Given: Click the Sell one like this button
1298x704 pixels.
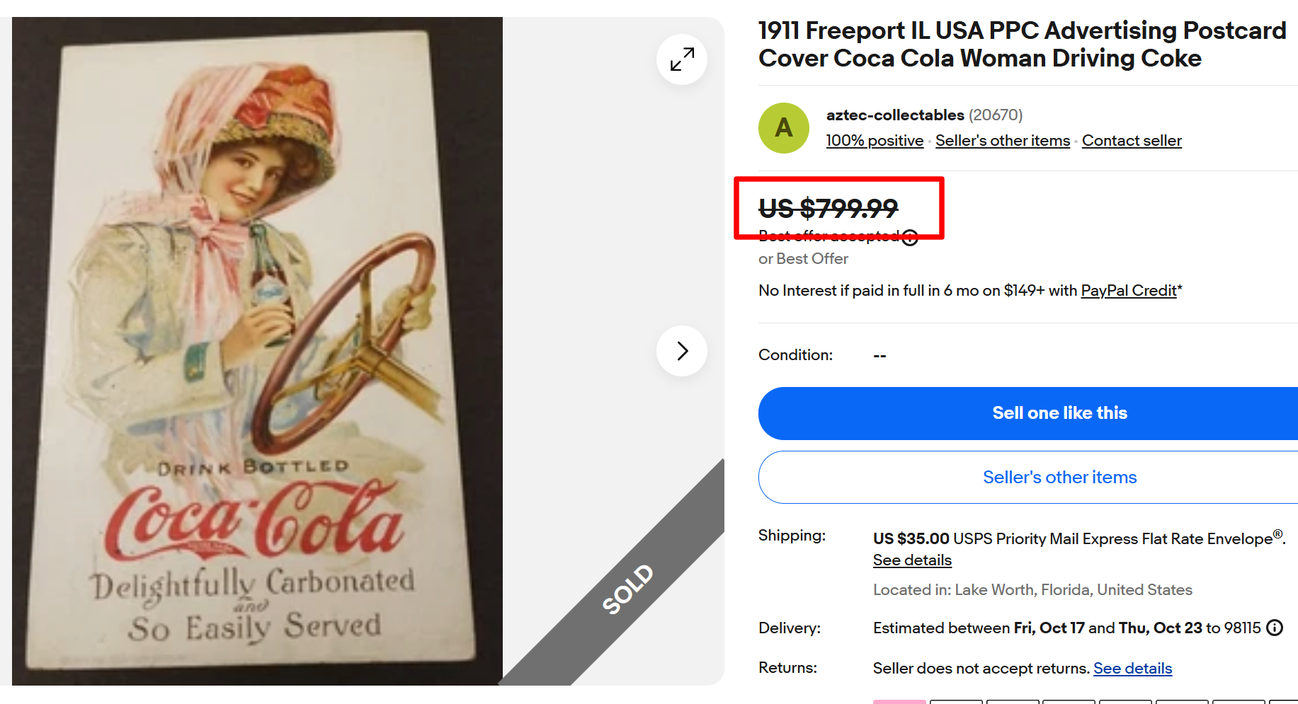Looking at the screenshot, I should 1059,413.
